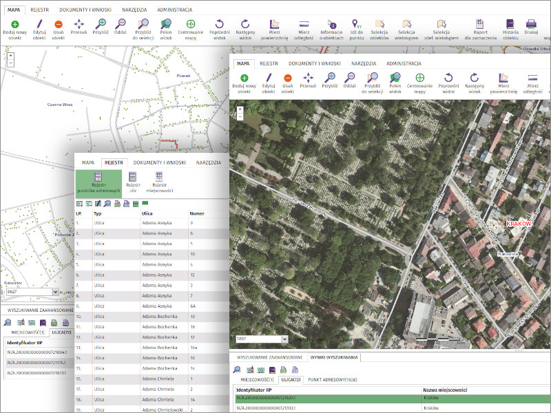Click Przybliż do selekcji in back window

point(143,30)
